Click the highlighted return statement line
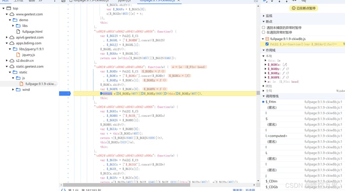The width and height of the screenshot is (345, 191). point(165,94)
